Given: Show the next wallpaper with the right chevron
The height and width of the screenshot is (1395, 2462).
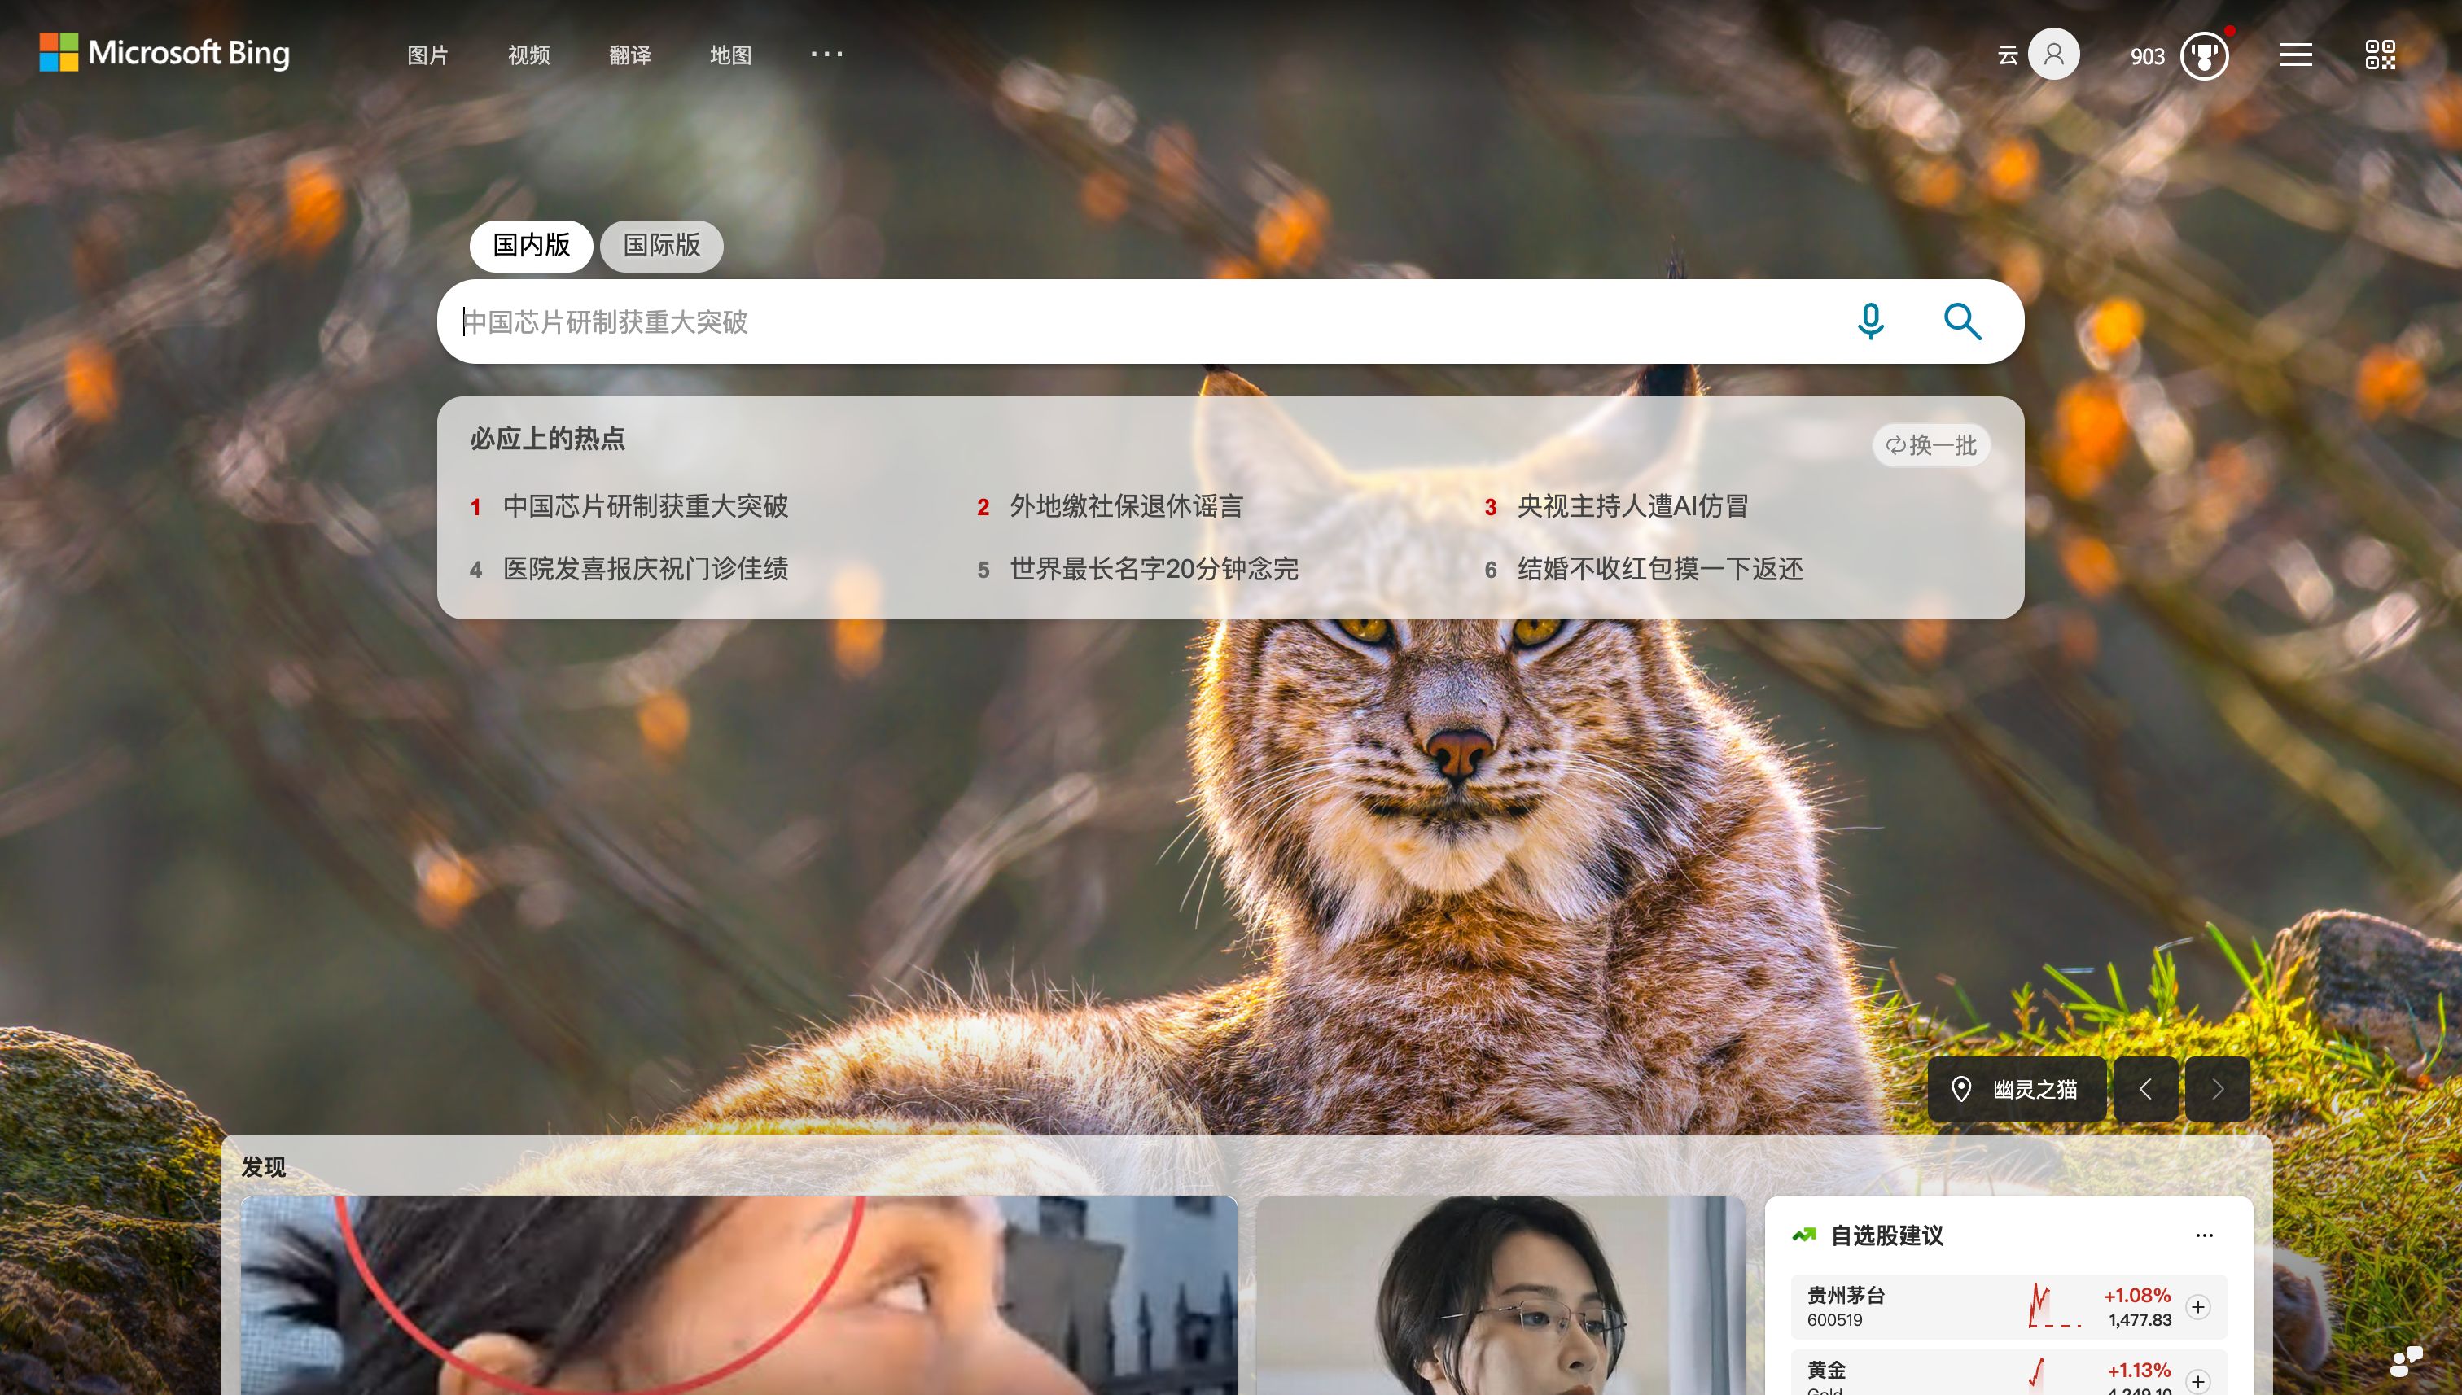Looking at the screenshot, I should tap(2217, 1089).
